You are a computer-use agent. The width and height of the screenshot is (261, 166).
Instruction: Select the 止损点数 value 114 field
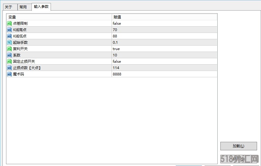coord(164,68)
